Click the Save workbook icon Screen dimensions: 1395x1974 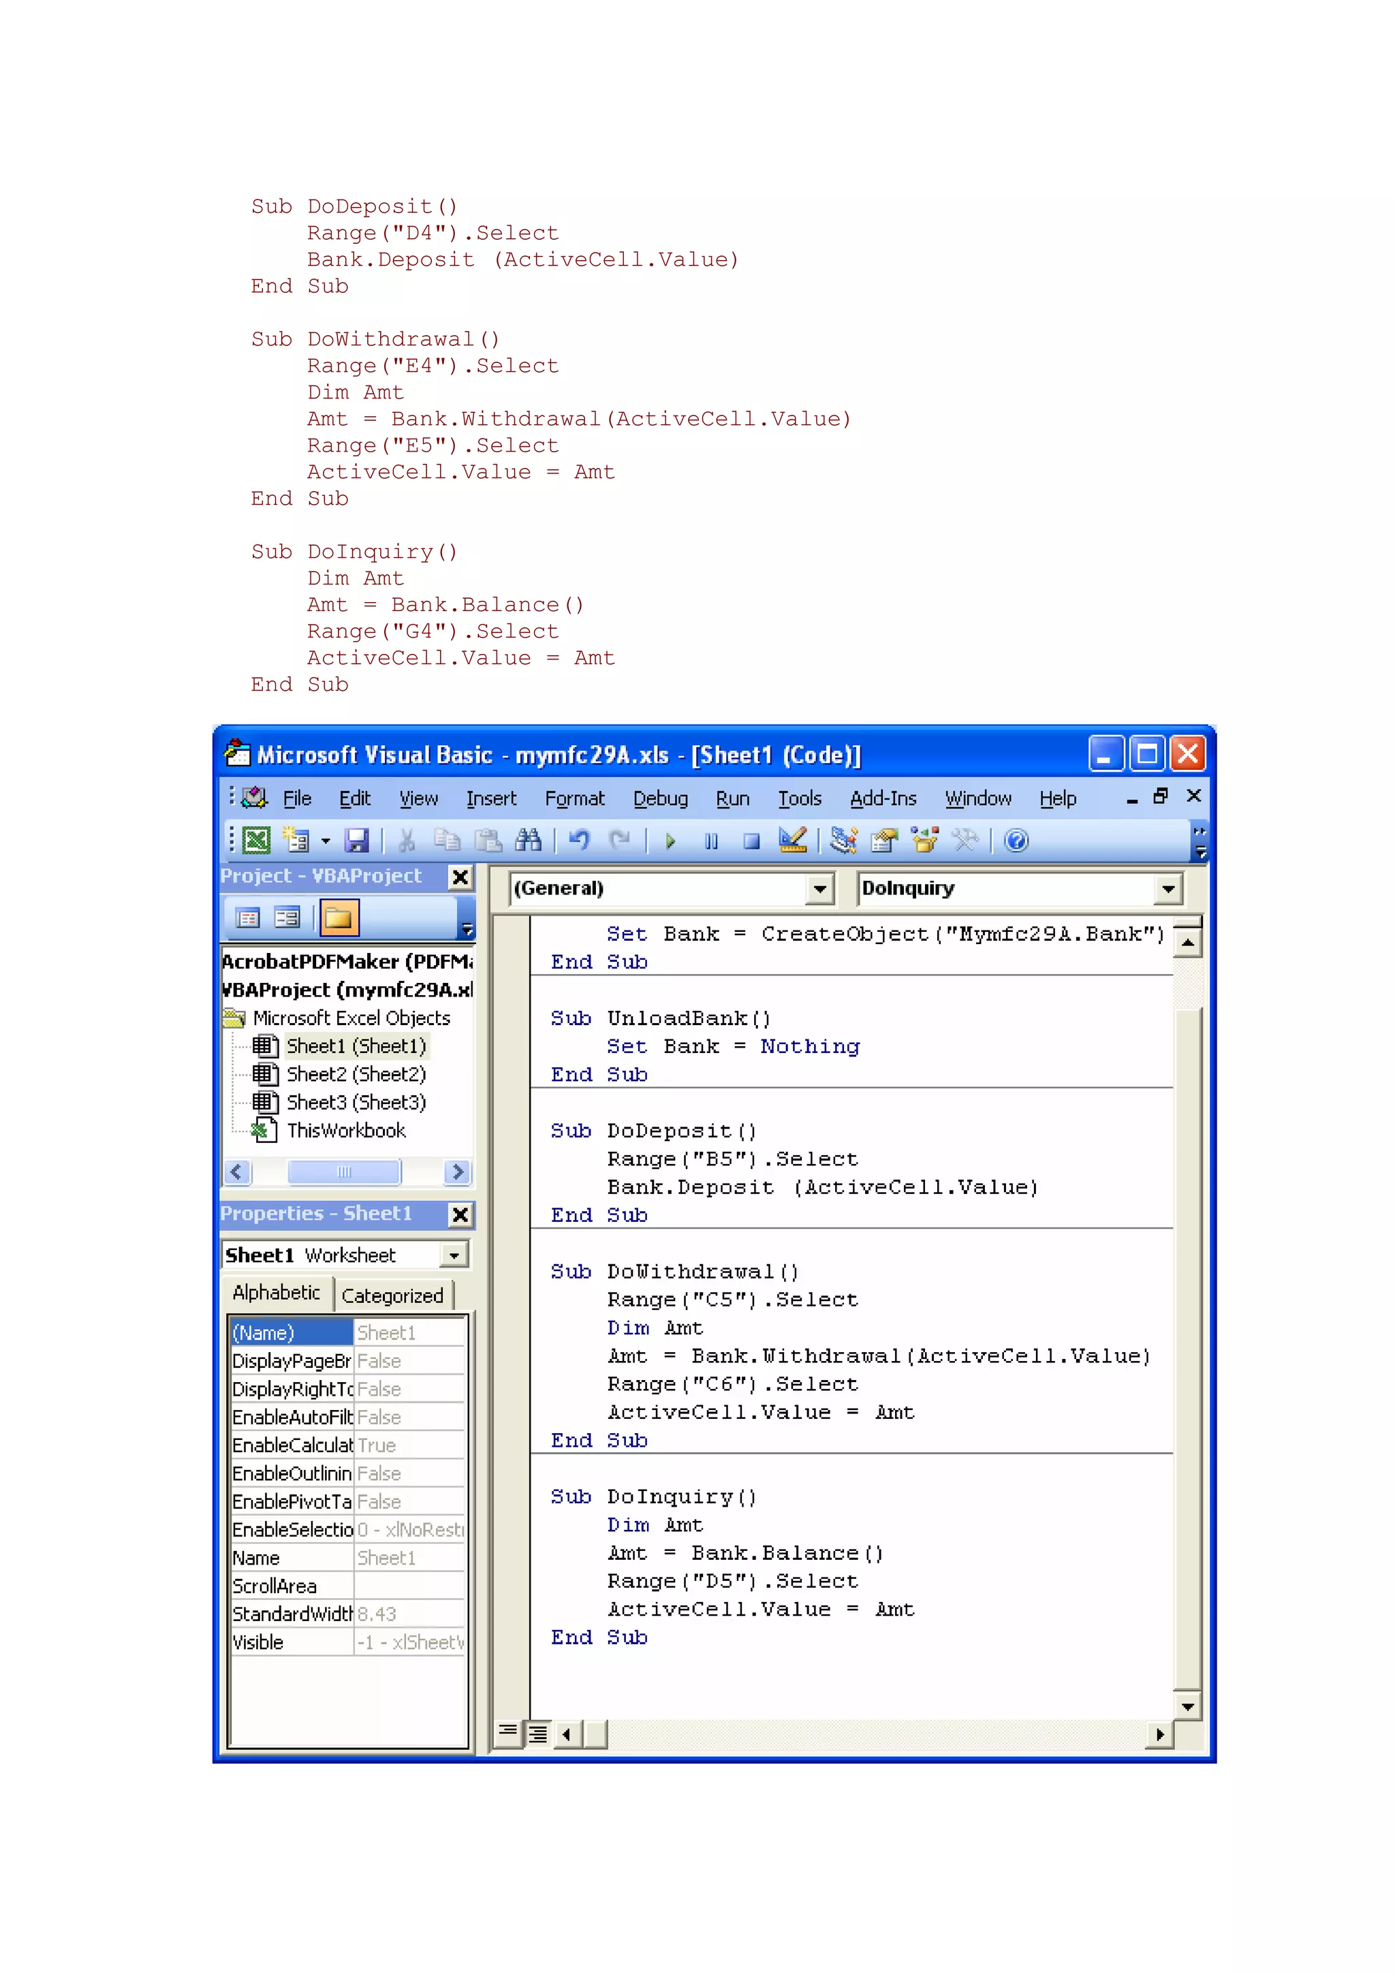pos(357,840)
